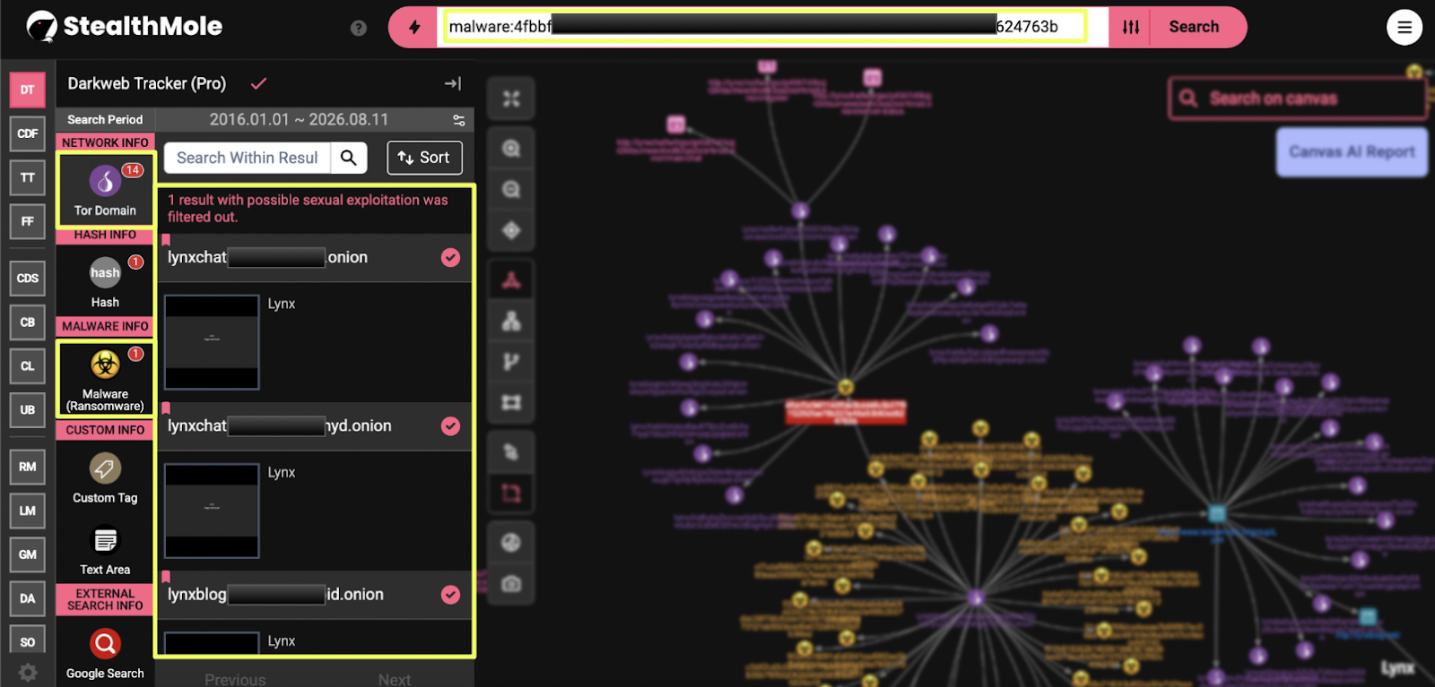Open the hamburger main menu
Viewport: 1435px width, 687px height.
pyautogui.click(x=1405, y=27)
